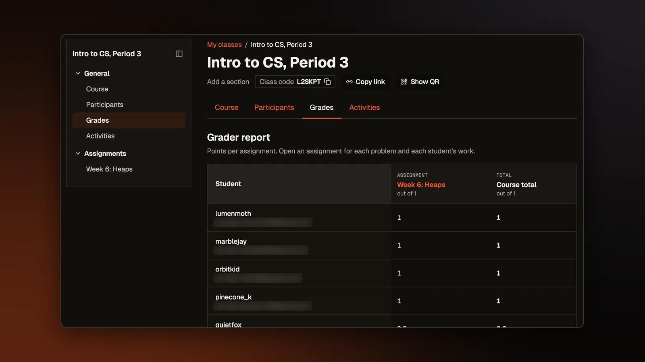Click the breadcrumb text Intro to CS, Period 3
Screen dimensions: 645x362
click(281, 45)
